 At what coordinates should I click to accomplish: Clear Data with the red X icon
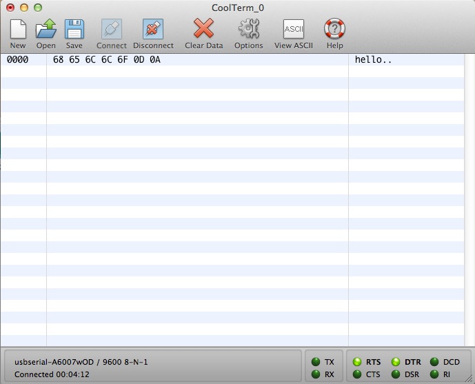click(203, 30)
